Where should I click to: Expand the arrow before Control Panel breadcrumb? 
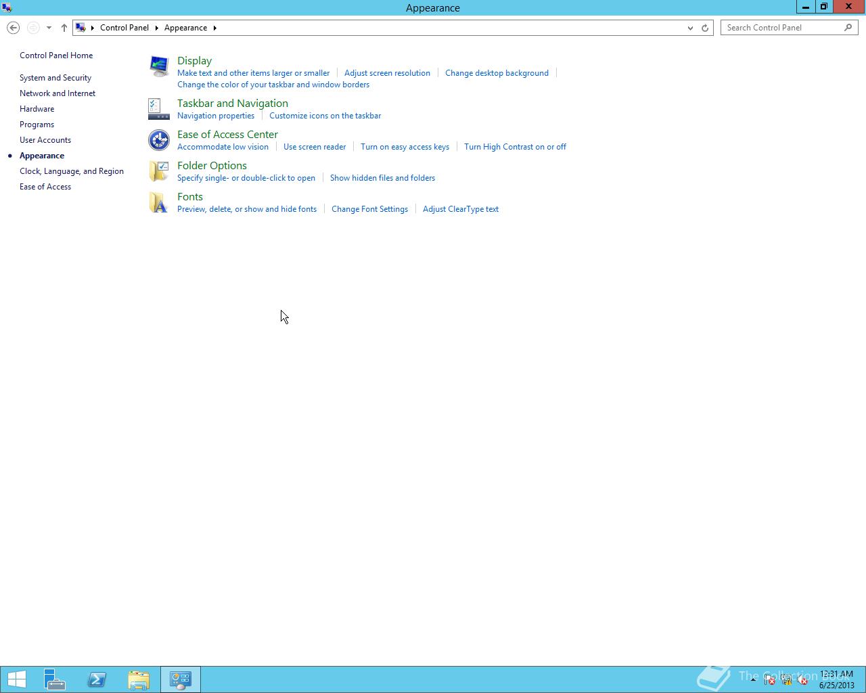[93, 28]
